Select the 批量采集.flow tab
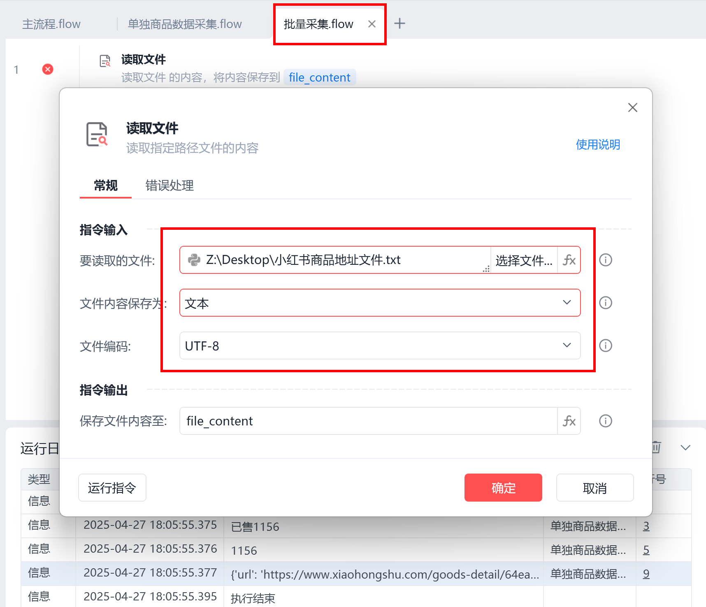 pos(318,24)
